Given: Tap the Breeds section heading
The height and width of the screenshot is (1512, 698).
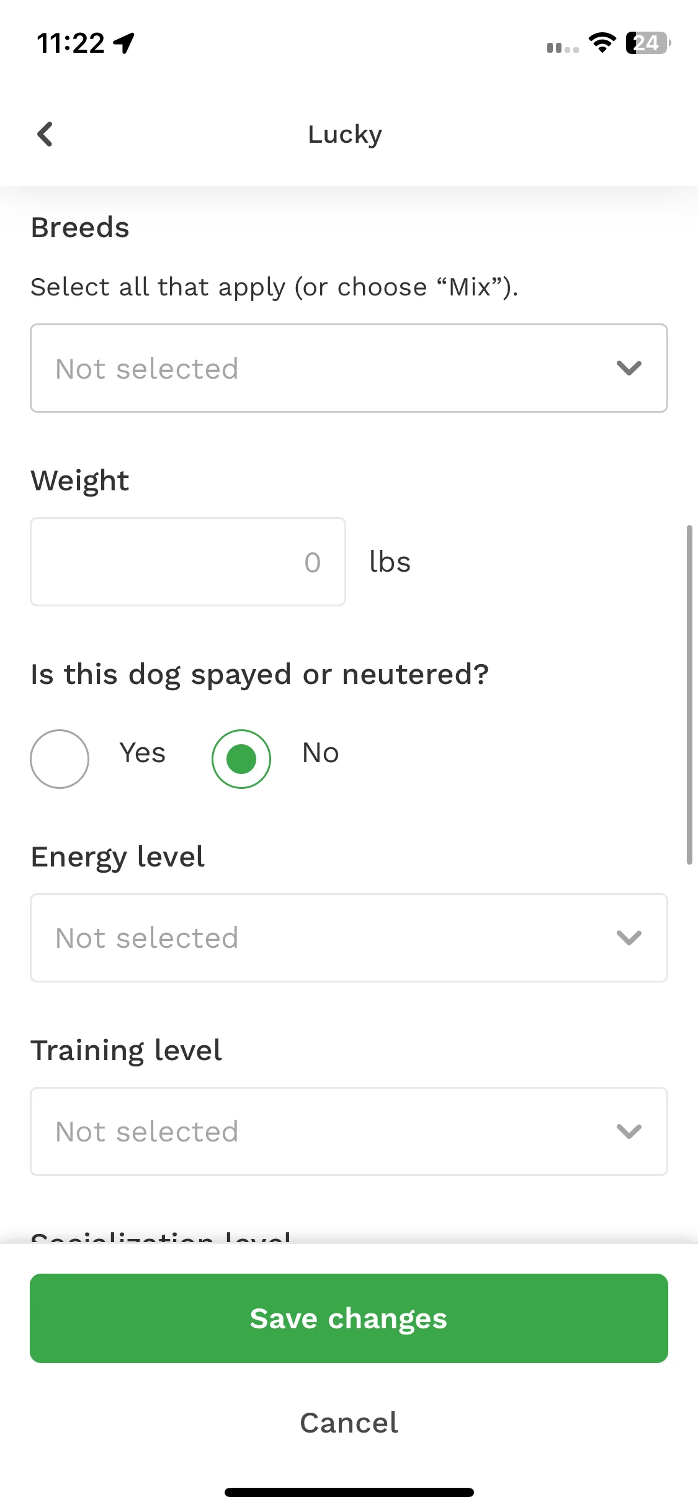Looking at the screenshot, I should pyautogui.click(x=80, y=227).
